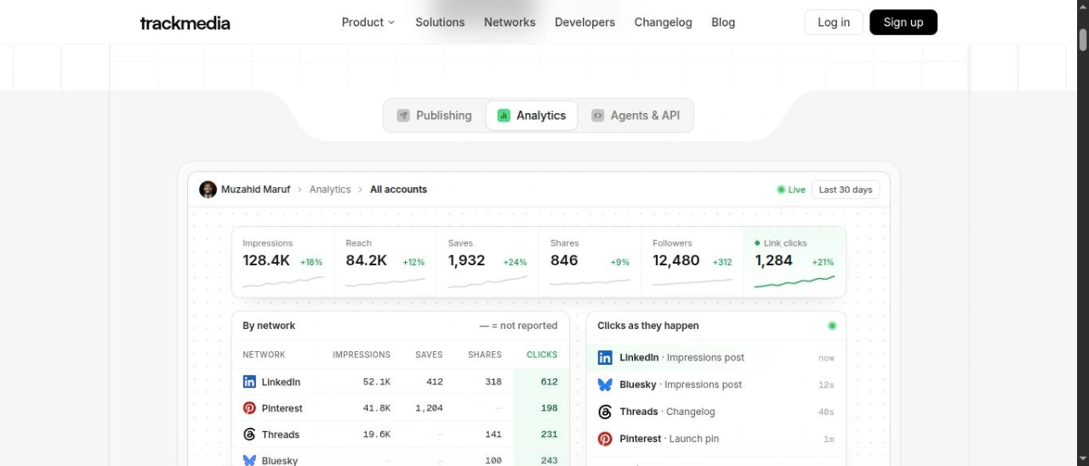Select the Saves 1,932 metric card
Image resolution: width=1089 pixels, height=466 pixels.
pos(487,262)
